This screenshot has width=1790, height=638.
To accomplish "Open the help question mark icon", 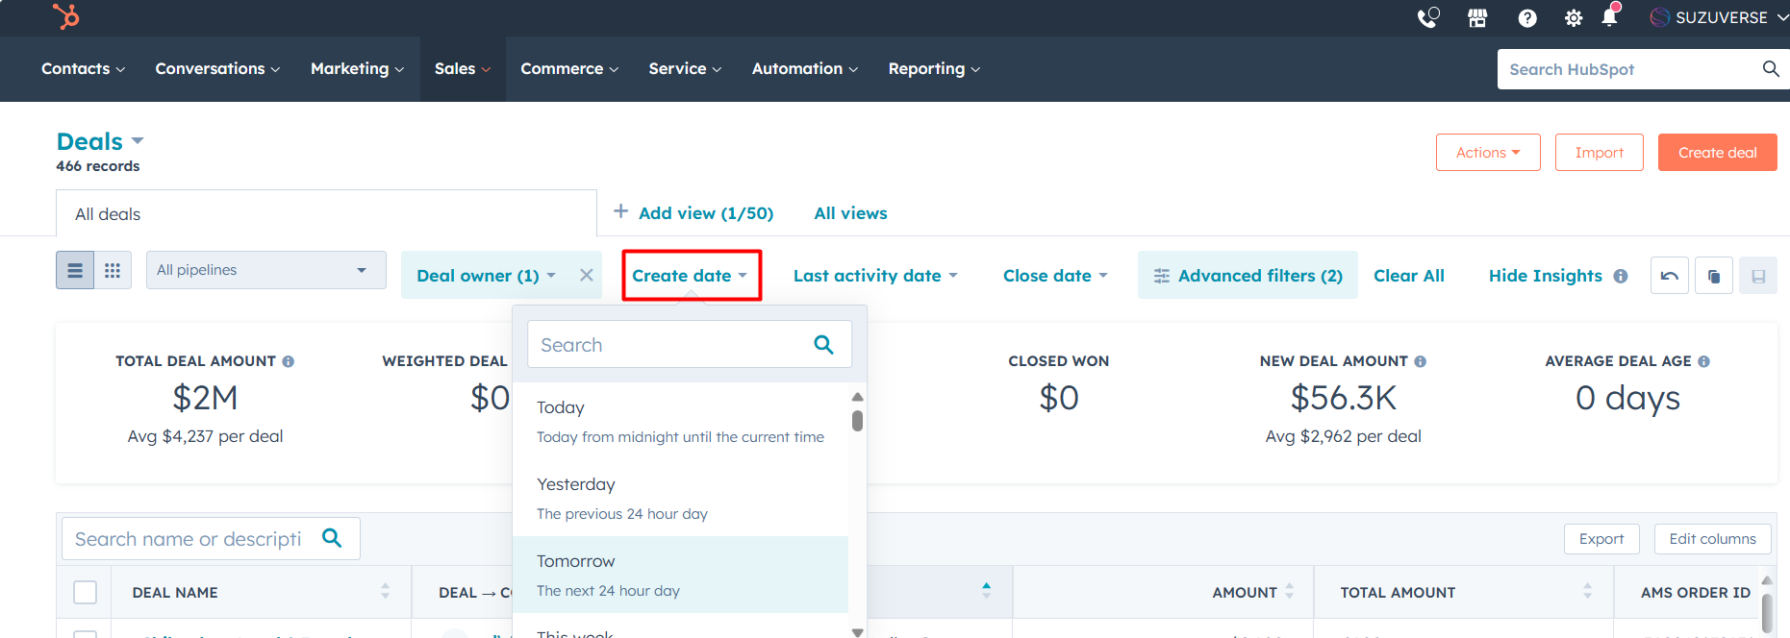I will (x=1527, y=17).
